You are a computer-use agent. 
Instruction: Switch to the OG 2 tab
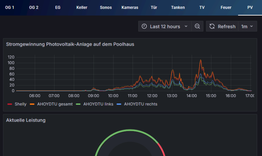click(34, 8)
